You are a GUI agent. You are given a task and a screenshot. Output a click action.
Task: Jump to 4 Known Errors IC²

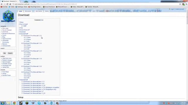tap(24, 30)
